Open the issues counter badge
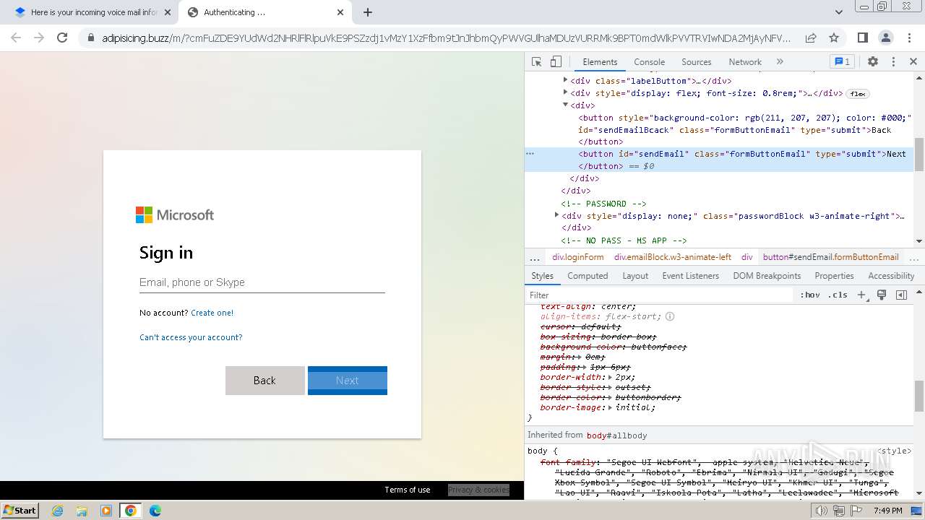 click(x=842, y=62)
